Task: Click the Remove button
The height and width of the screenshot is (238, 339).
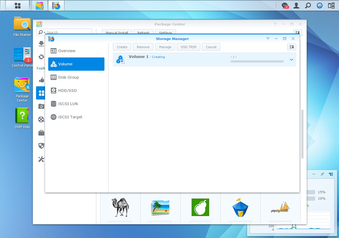Action: [143, 47]
